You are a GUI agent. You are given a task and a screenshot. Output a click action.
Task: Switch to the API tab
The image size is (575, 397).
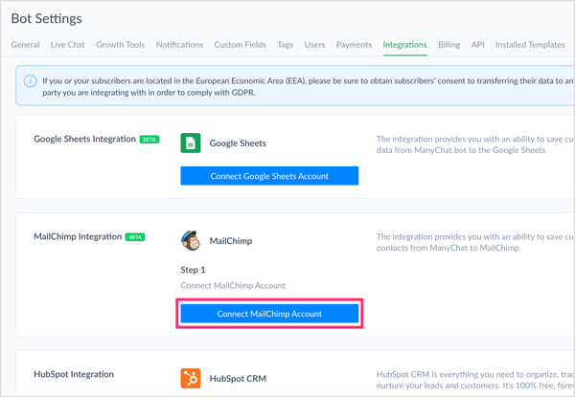(478, 45)
